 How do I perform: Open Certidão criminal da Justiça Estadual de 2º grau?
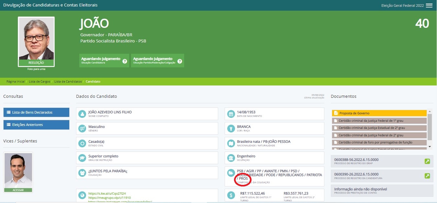(x=379, y=128)
